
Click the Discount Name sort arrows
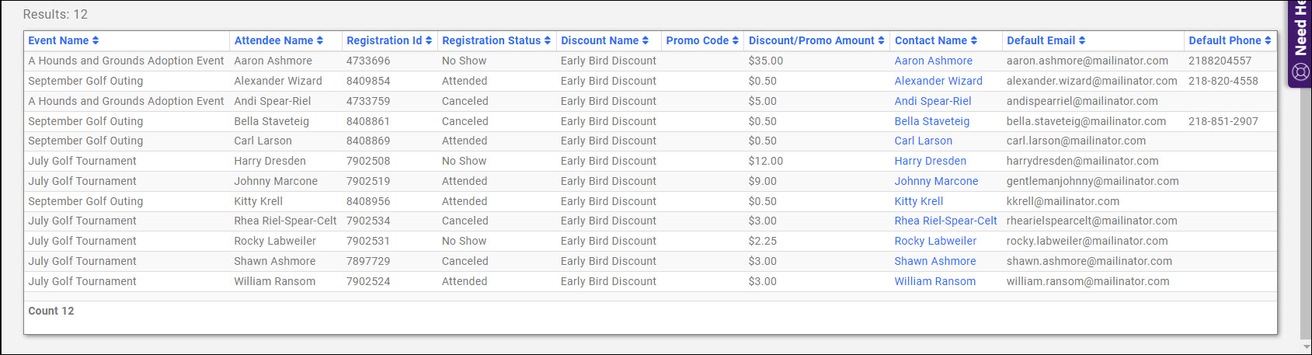[646, 40]
